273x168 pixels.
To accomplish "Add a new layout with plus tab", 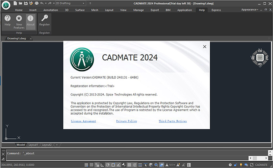I will click(57, 145).
